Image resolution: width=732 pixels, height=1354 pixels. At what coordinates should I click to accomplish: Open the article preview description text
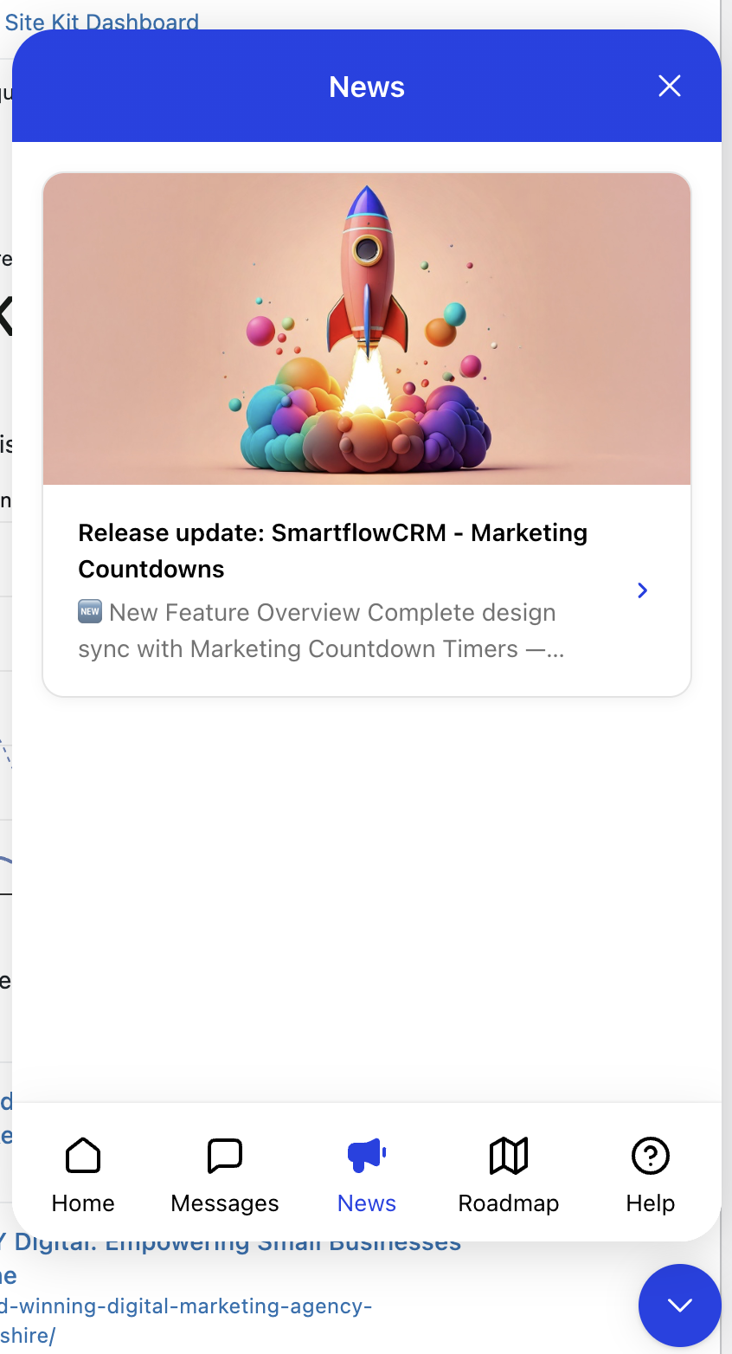coord(321,630)
